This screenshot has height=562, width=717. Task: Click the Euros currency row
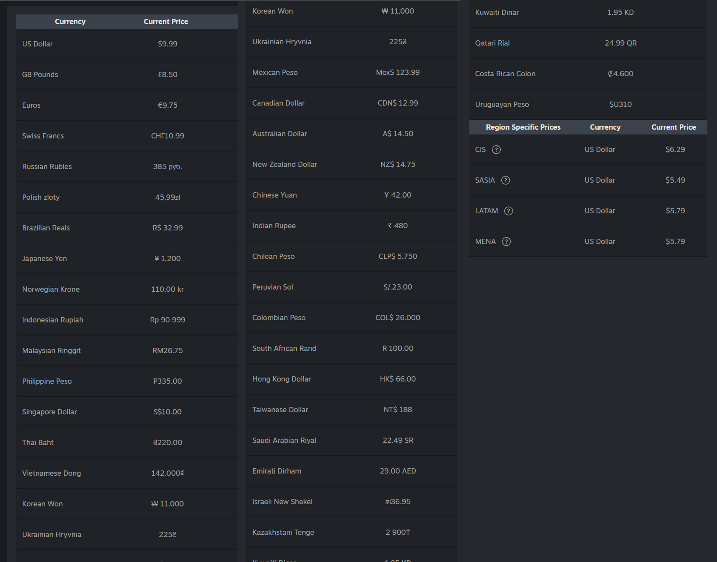[x=127, y=106]
